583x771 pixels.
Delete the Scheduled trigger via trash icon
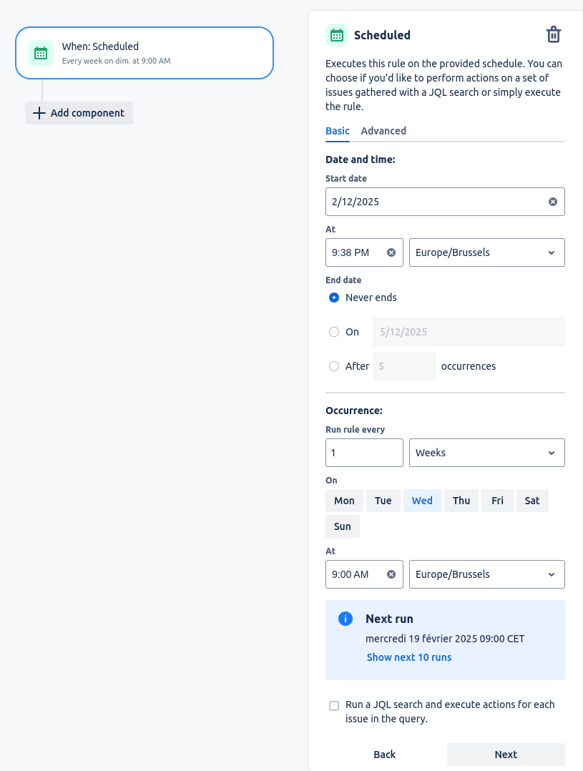554,35
